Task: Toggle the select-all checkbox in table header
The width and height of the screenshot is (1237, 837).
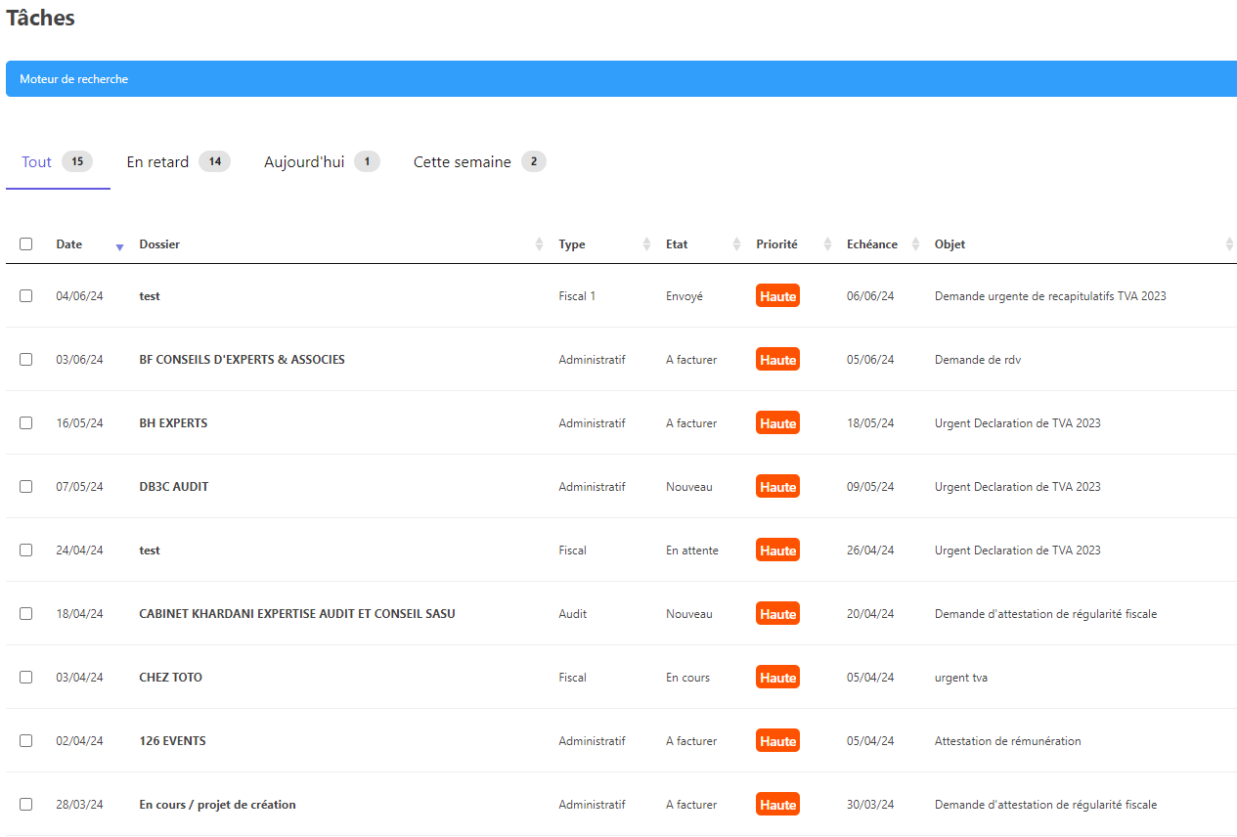Action: (x=26, y=244)
